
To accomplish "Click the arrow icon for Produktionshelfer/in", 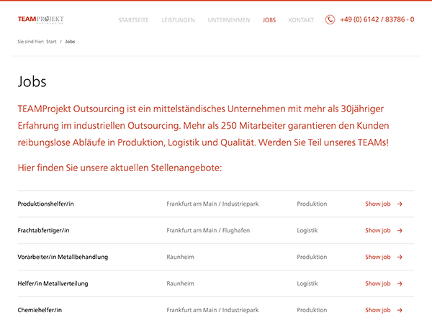I will coord(400,204).
